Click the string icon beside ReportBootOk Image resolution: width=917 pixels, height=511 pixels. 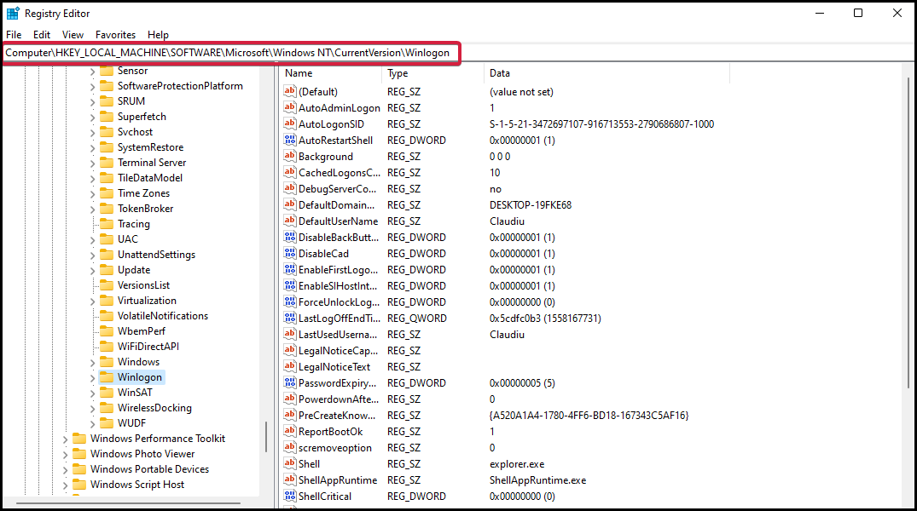[x=289, y=432]
